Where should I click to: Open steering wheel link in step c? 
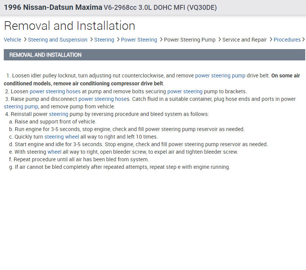(x=62, y=137)
